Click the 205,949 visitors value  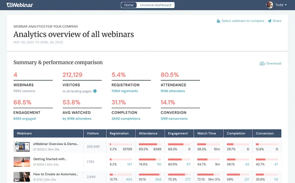click(93, 147)
